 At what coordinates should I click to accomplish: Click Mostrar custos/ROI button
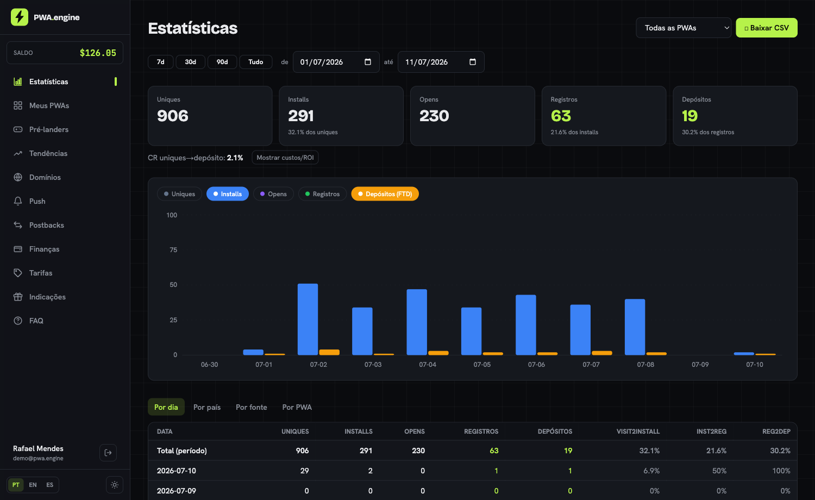285,158
